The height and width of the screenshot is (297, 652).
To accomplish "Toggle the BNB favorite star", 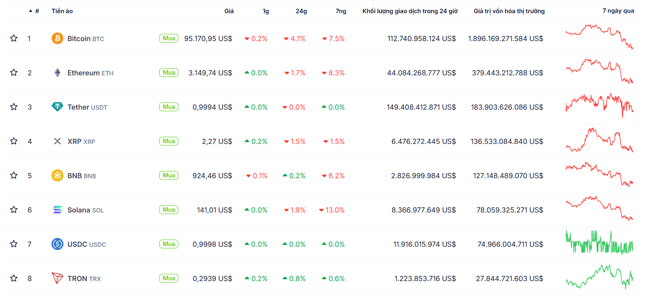I will 14,175.
